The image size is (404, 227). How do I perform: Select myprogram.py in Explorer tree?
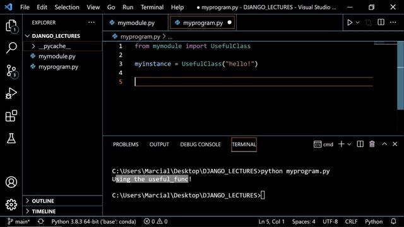[x=58, y=67]
